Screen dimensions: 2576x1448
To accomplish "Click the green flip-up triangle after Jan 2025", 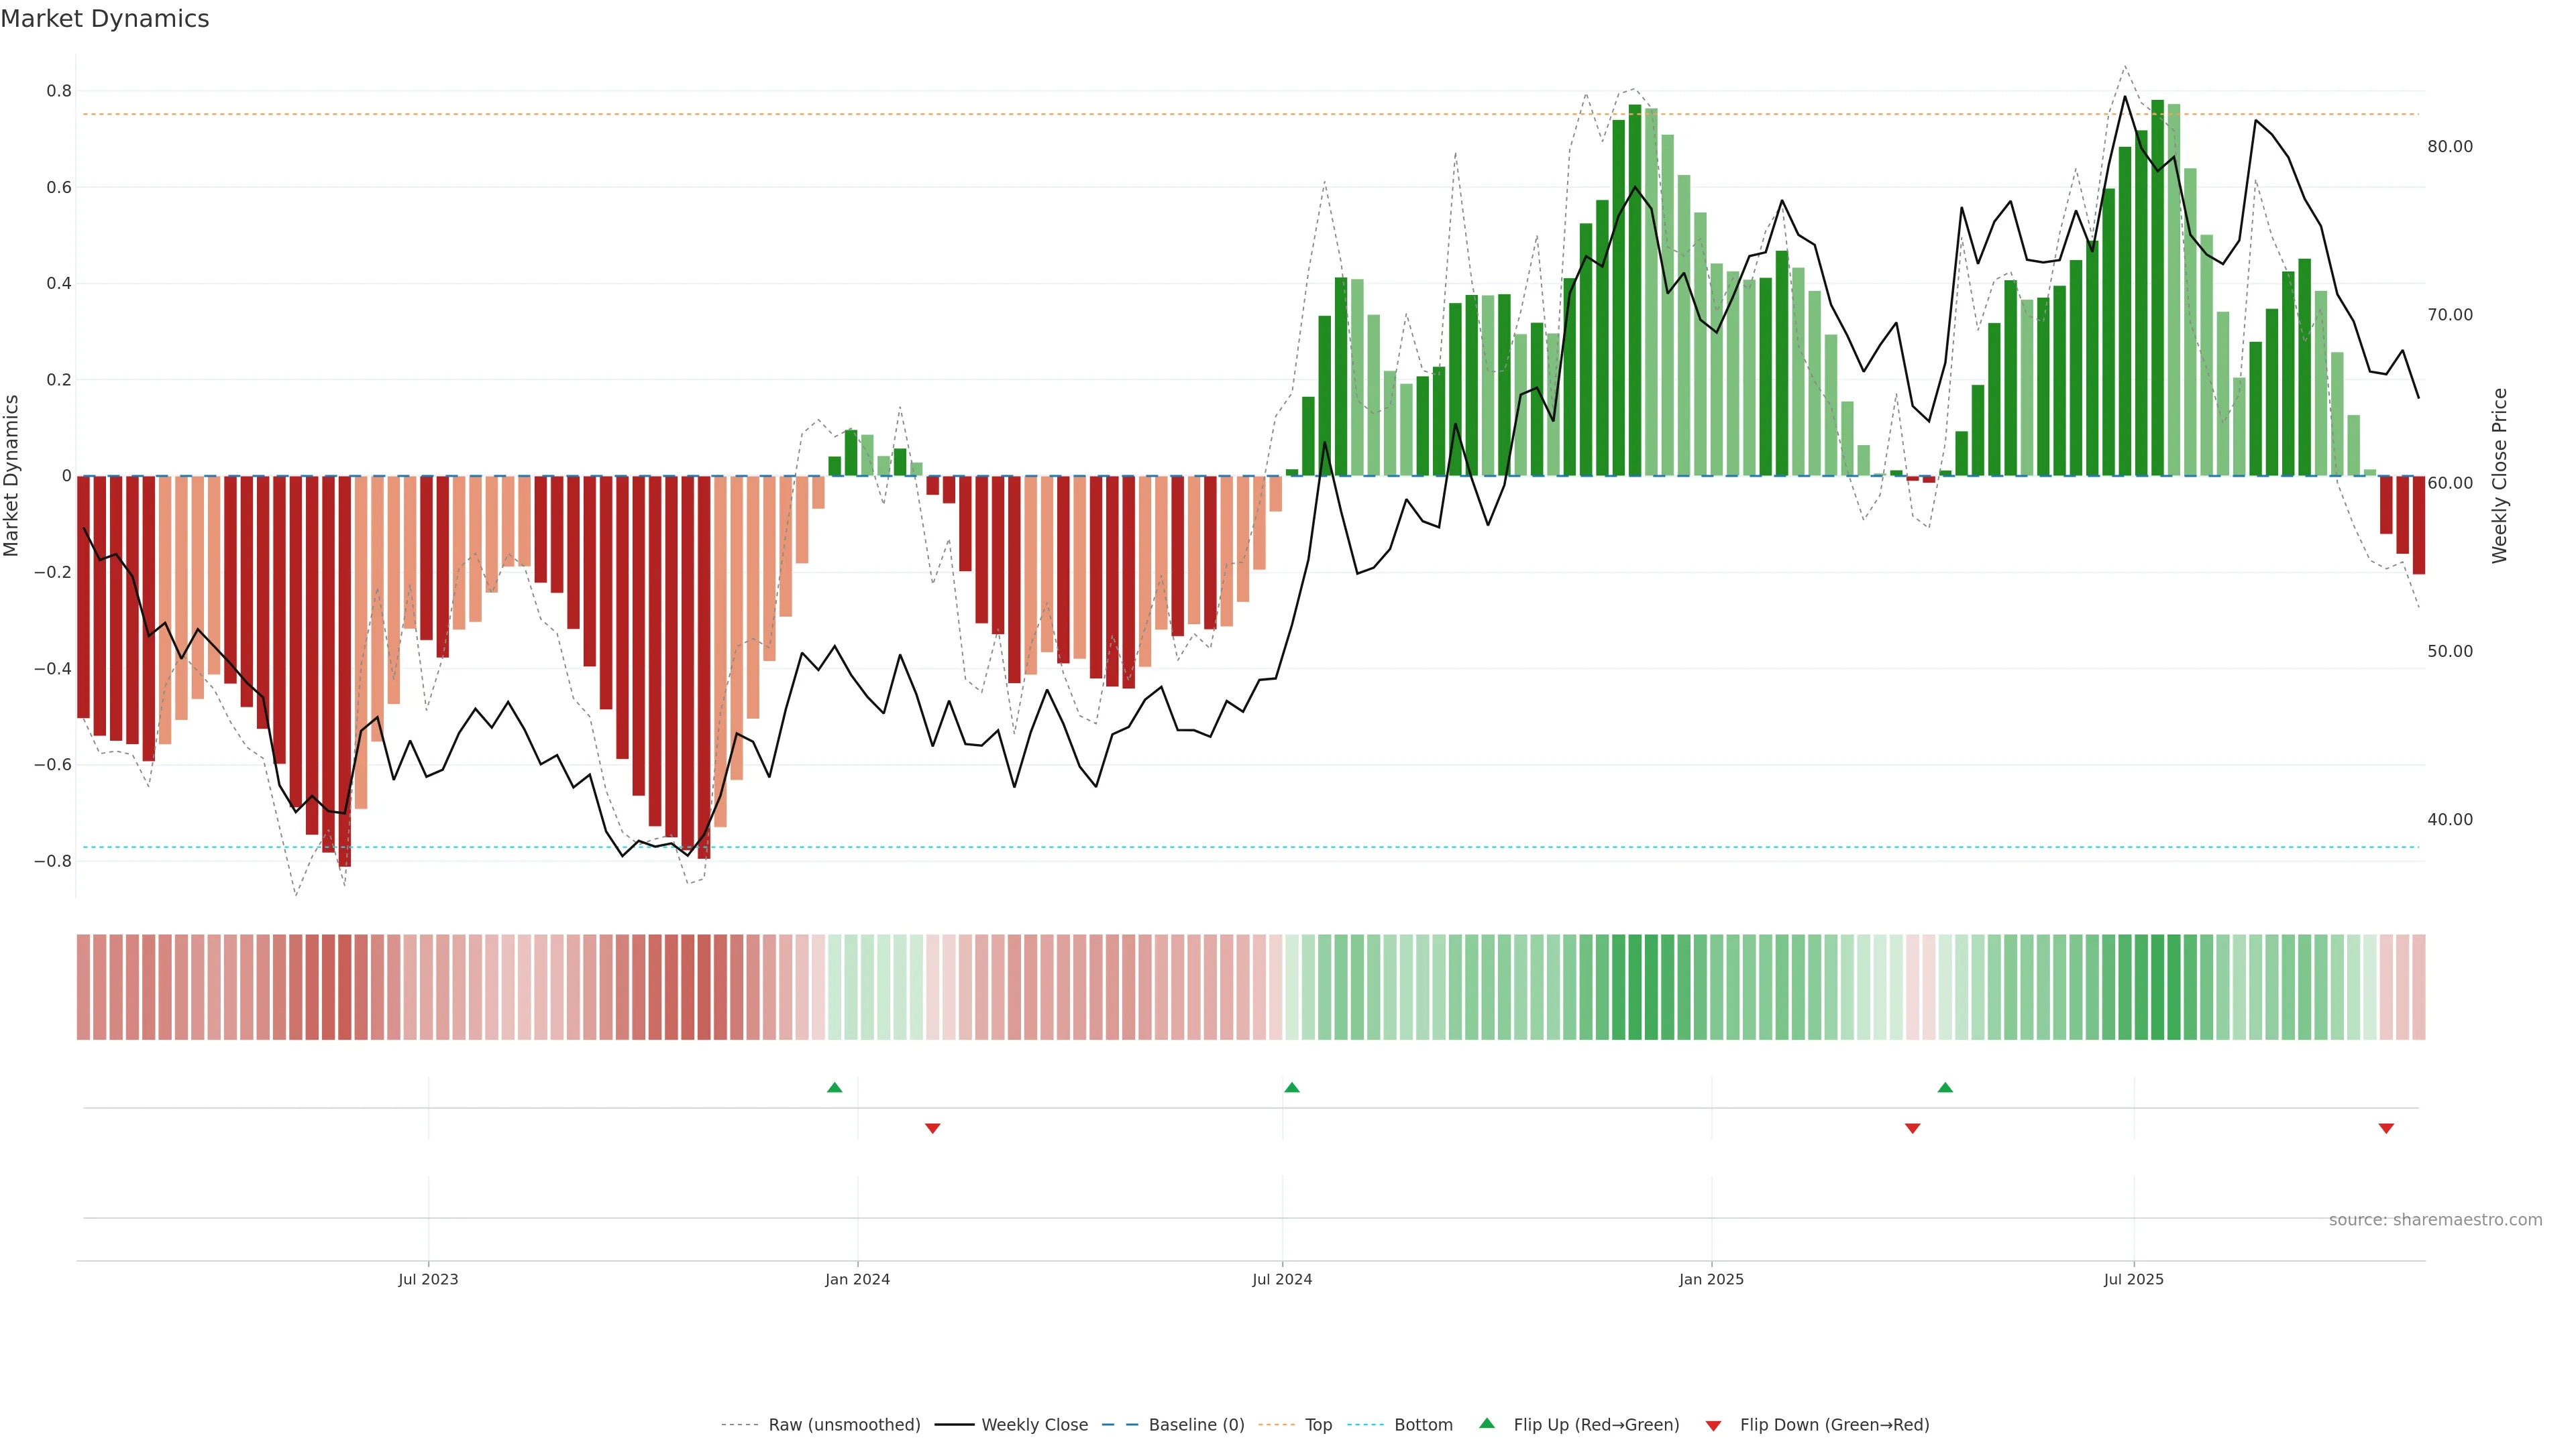I will 1945,1087.
